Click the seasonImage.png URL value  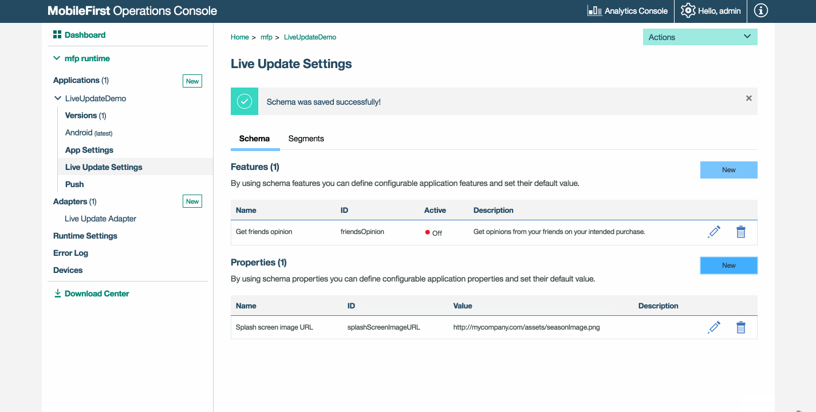527,327
